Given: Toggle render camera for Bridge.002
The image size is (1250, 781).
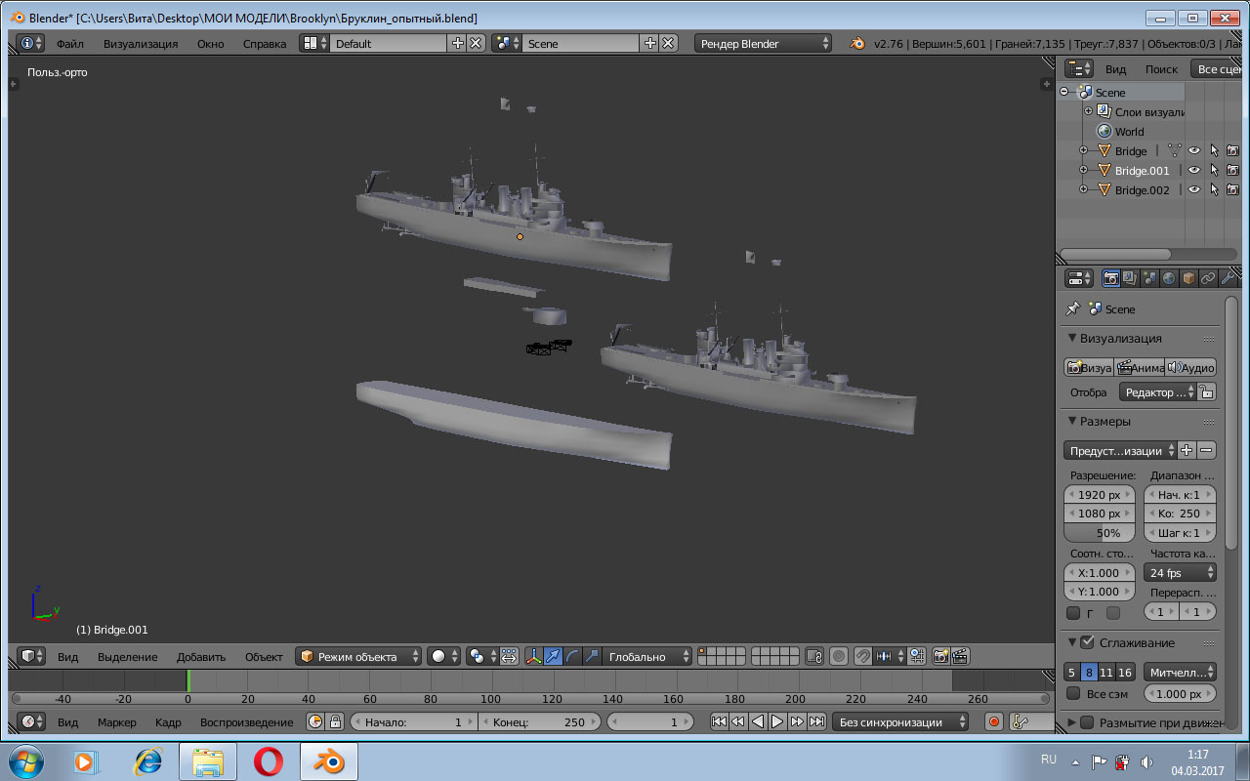Looking at the screenshot, I should click(x=1232, y=190).
